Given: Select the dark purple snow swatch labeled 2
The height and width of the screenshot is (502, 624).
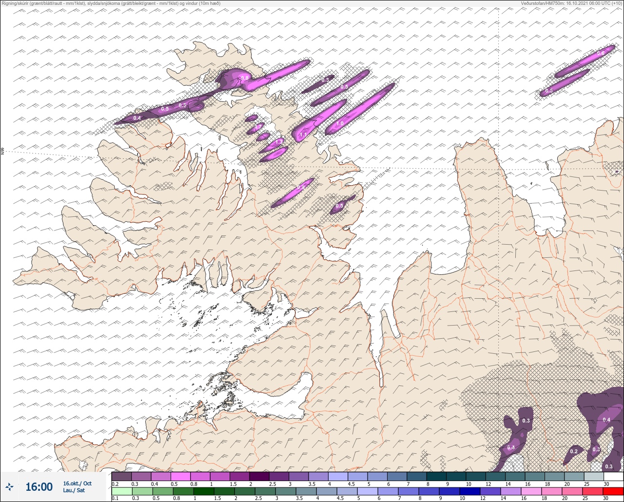Looking at the screenshot, I should pos(259,476).
